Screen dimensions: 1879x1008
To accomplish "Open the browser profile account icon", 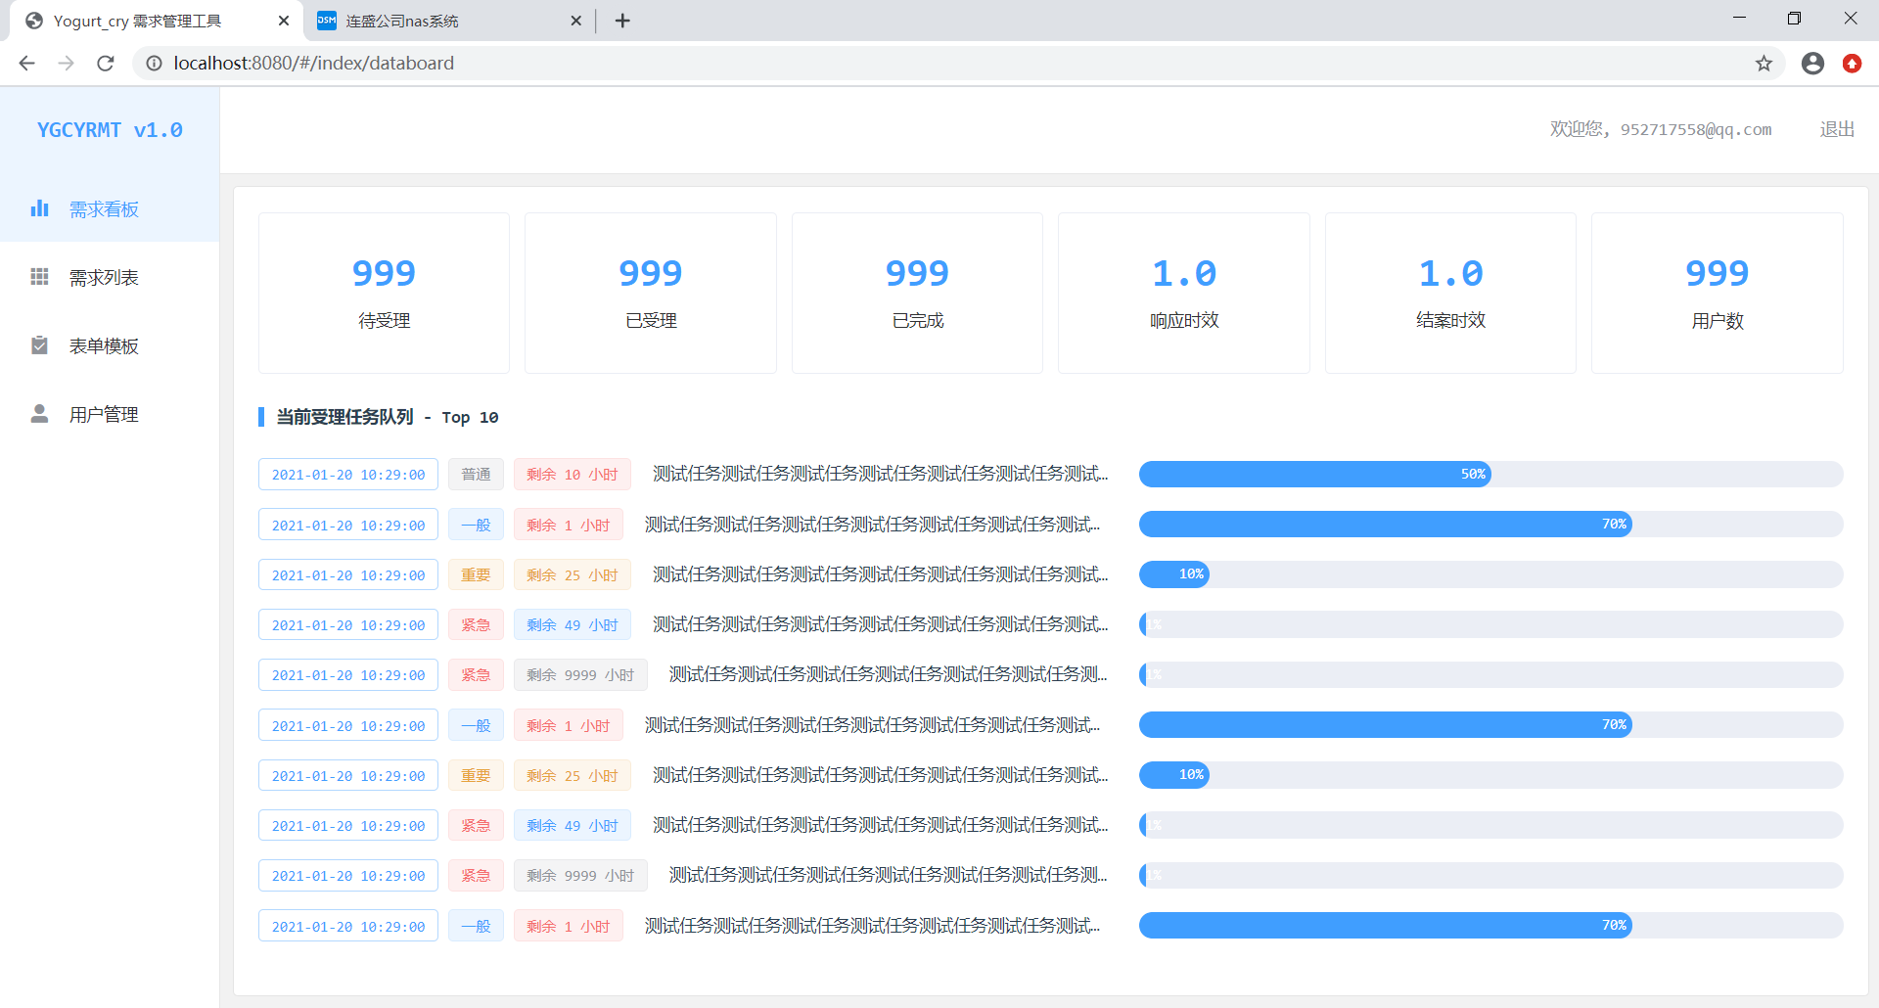I will pos(1812,63).
